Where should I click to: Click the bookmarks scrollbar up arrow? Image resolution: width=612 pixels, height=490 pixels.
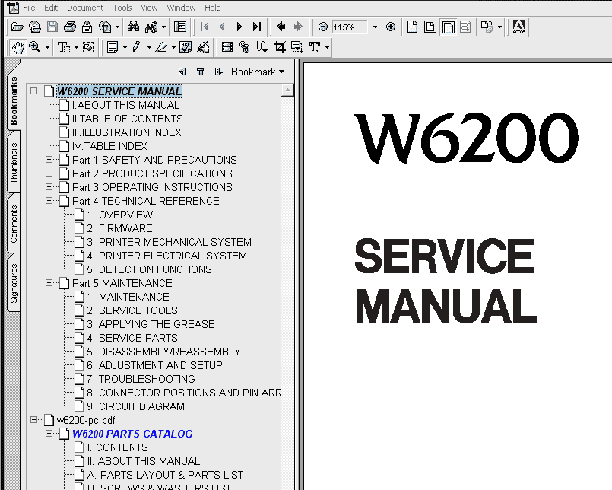coord(287,91)
